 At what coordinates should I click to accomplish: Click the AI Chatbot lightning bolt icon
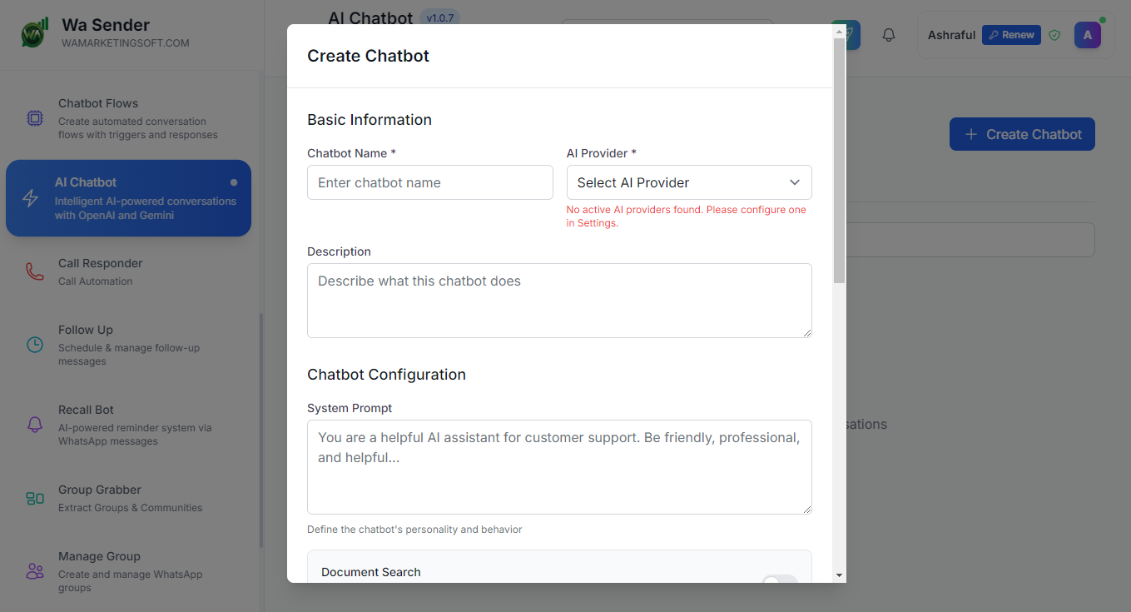31,198
